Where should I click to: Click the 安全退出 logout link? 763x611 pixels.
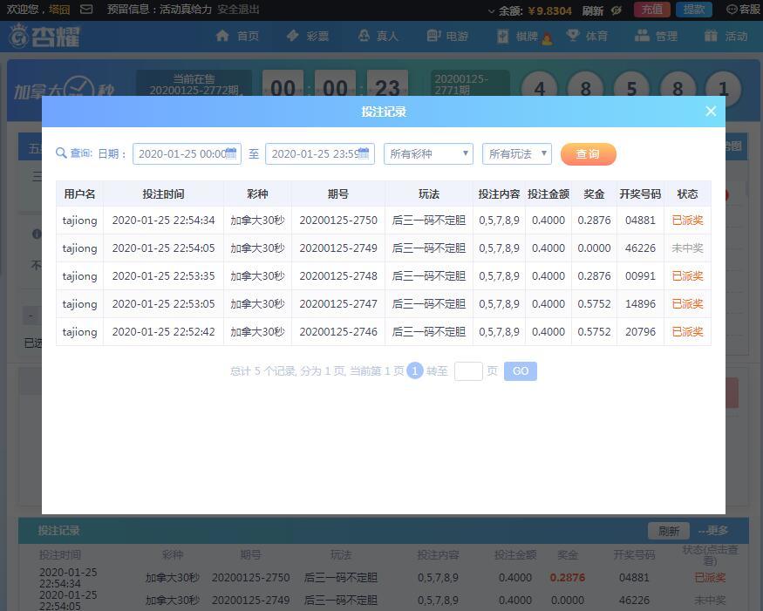(x=238, y=10)
